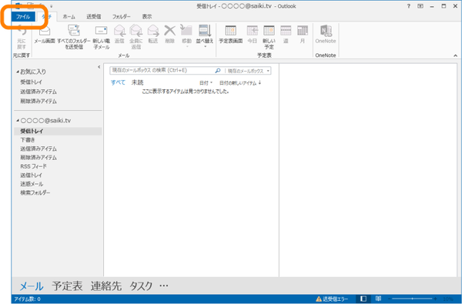Viewport: 462px width, 304px height.
Task: Launch the OneNote icon in ribbon
Action: coord(326,35)
